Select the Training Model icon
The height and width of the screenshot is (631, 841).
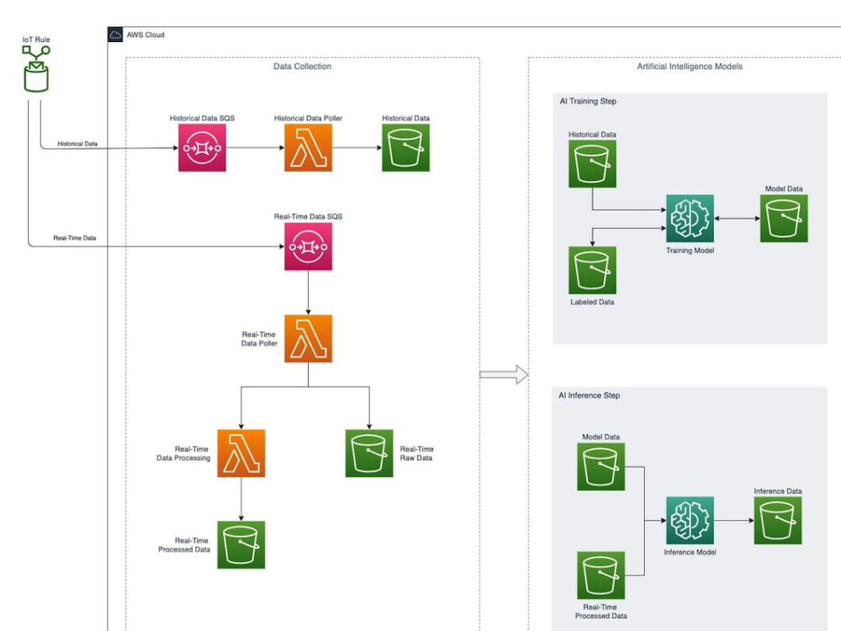(x=690, y=219)
